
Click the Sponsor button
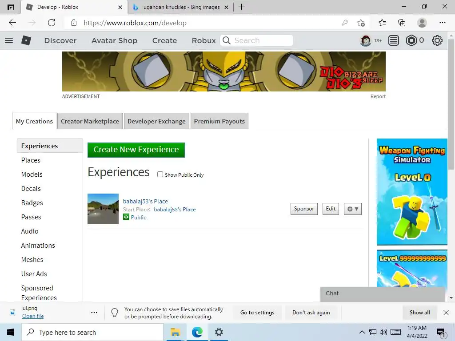(x=304, y=209)
